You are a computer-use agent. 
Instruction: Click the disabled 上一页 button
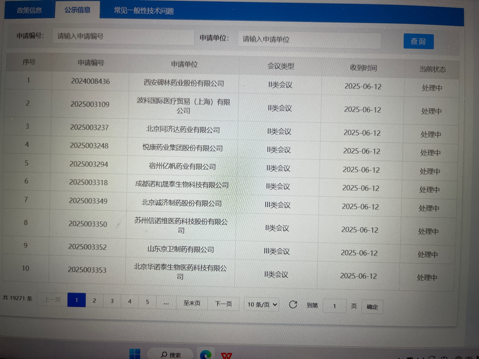(x=52, y=300)
